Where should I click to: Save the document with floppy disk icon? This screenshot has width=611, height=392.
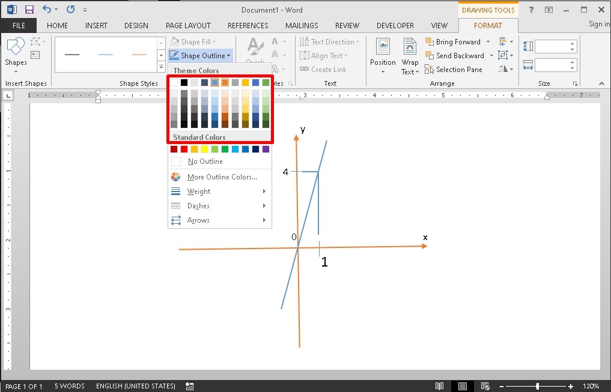[x=29, y=10]
